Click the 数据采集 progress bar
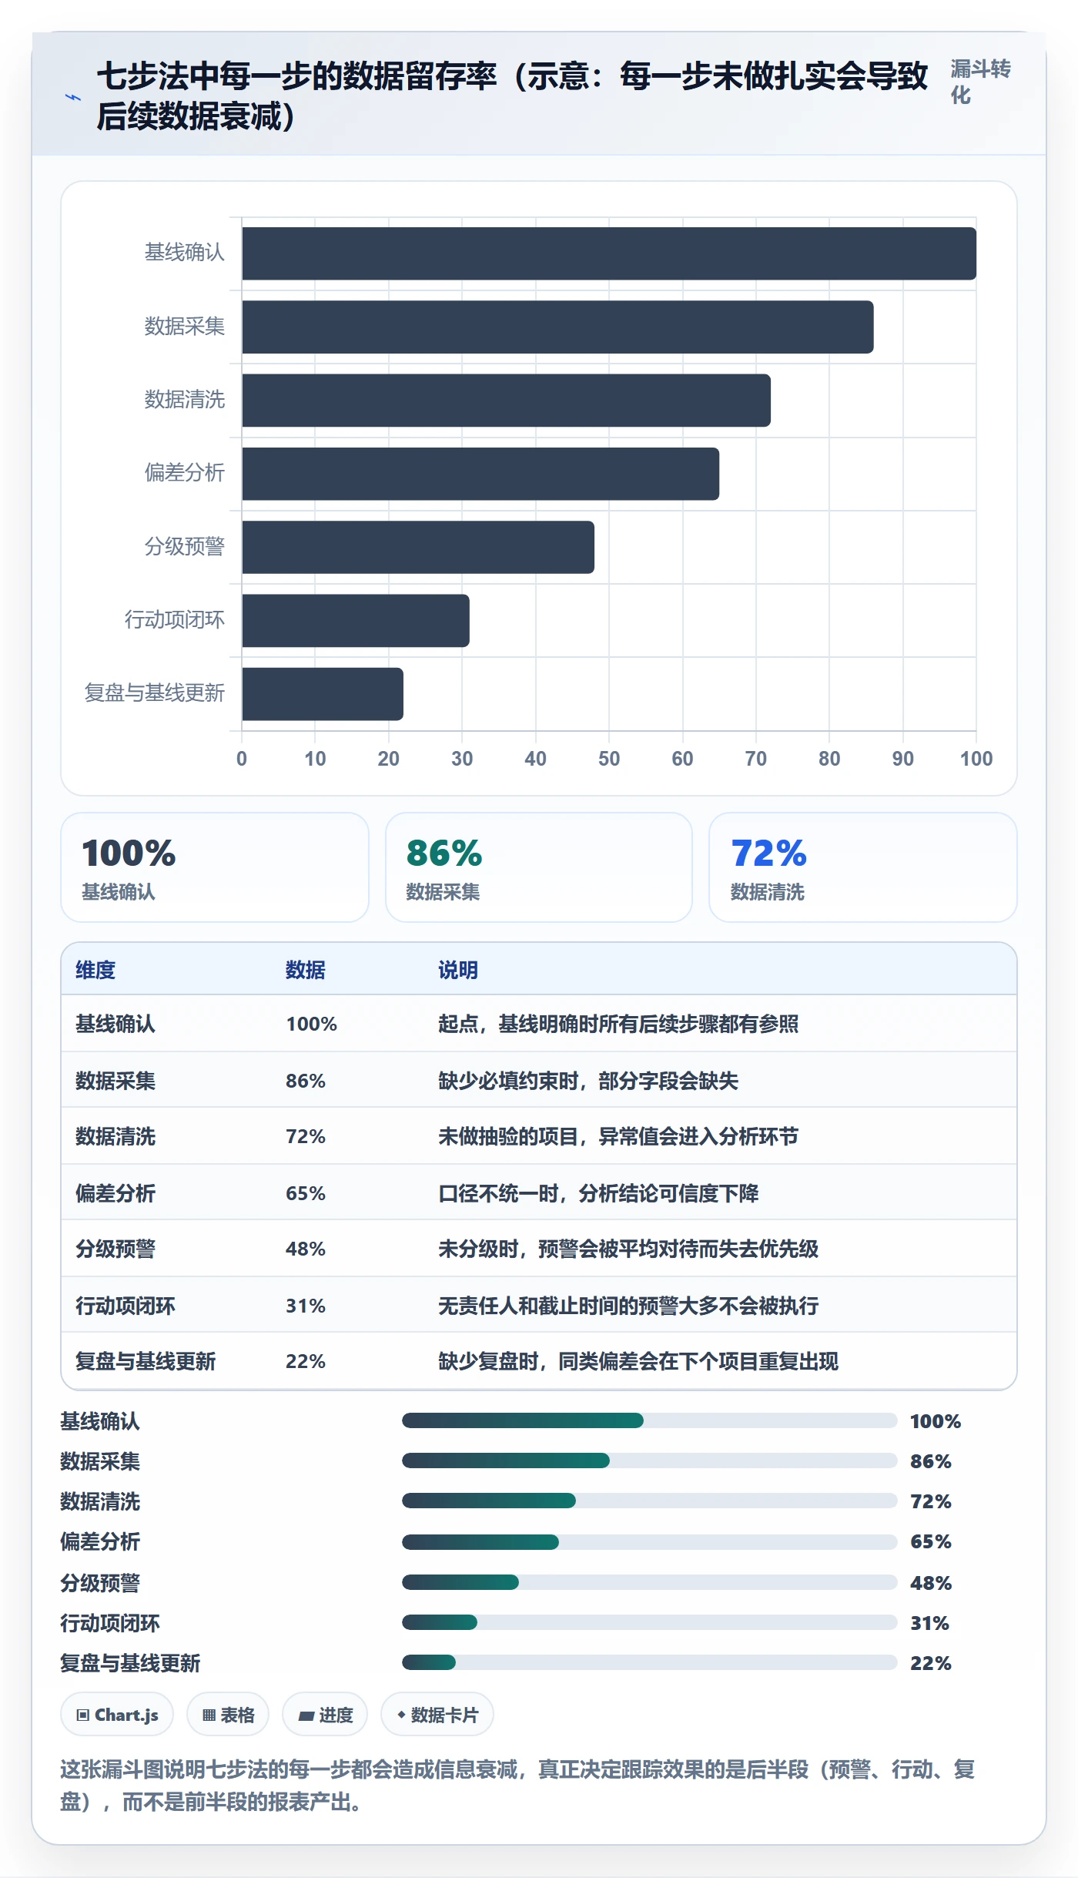1078x1878 pixels. [x=650, y=1460]
